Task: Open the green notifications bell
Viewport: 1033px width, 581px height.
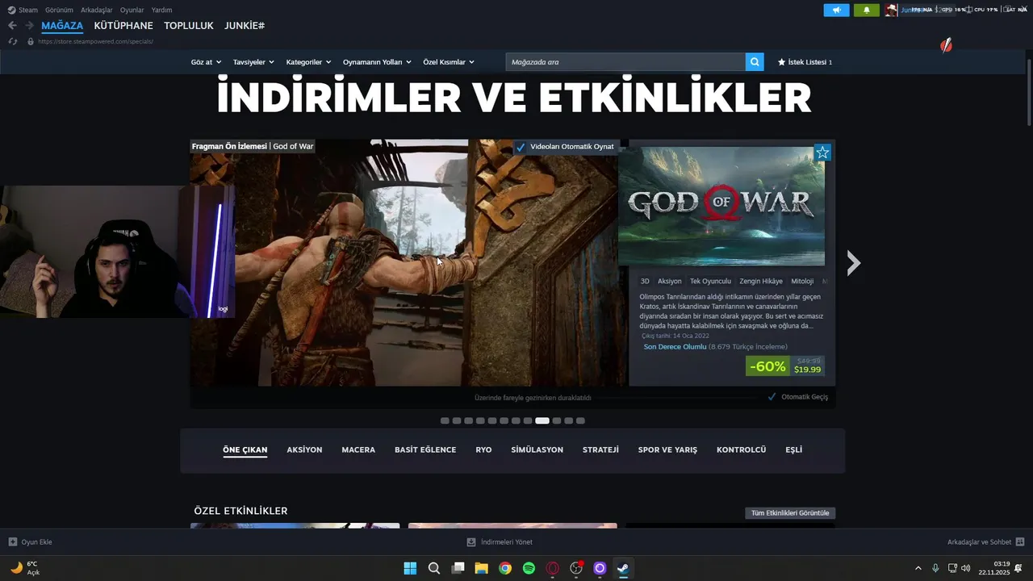Action: [x=867, y=10]
